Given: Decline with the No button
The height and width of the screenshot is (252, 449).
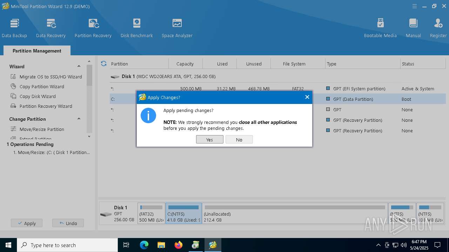Looking at the screenshot, I should pos(239,140).
